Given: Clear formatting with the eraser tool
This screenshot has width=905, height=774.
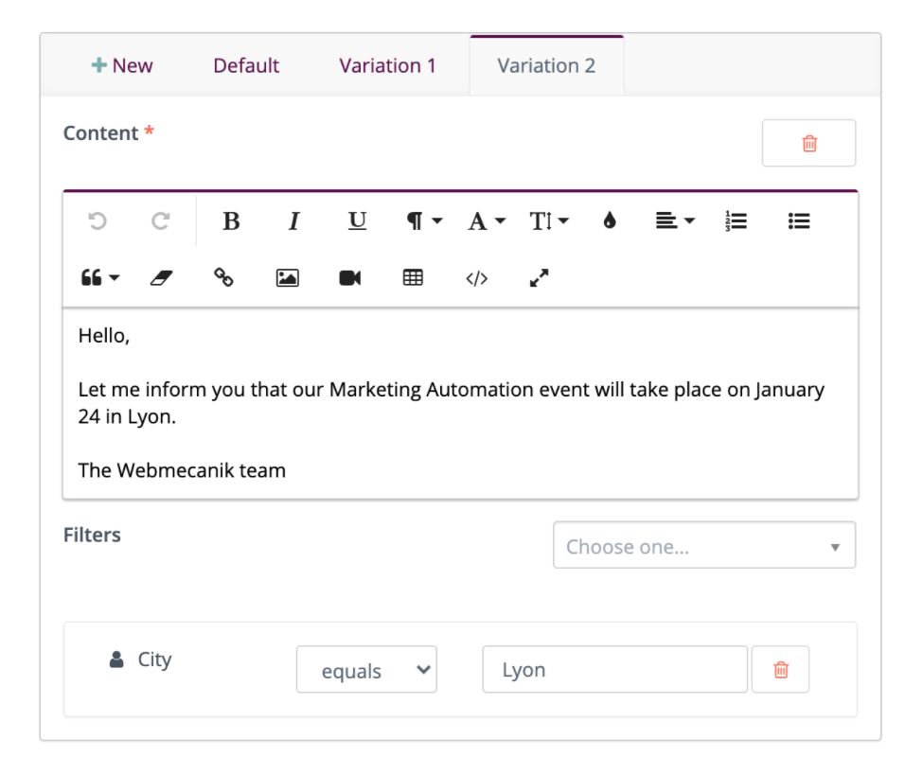Looking at the screenshot, I should click(x=163, y=277).
